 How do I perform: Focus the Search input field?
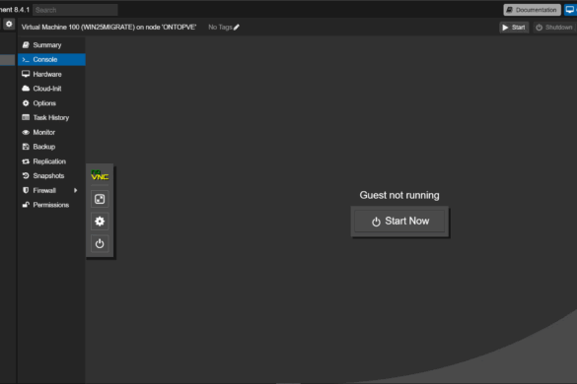[75, 10]
